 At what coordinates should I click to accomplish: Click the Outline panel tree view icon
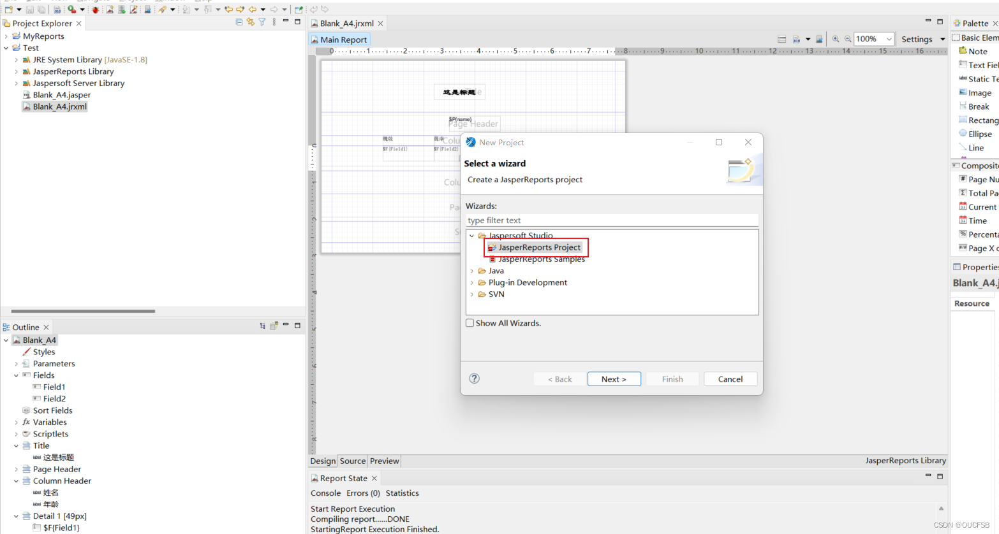click(x=262, y=326)
